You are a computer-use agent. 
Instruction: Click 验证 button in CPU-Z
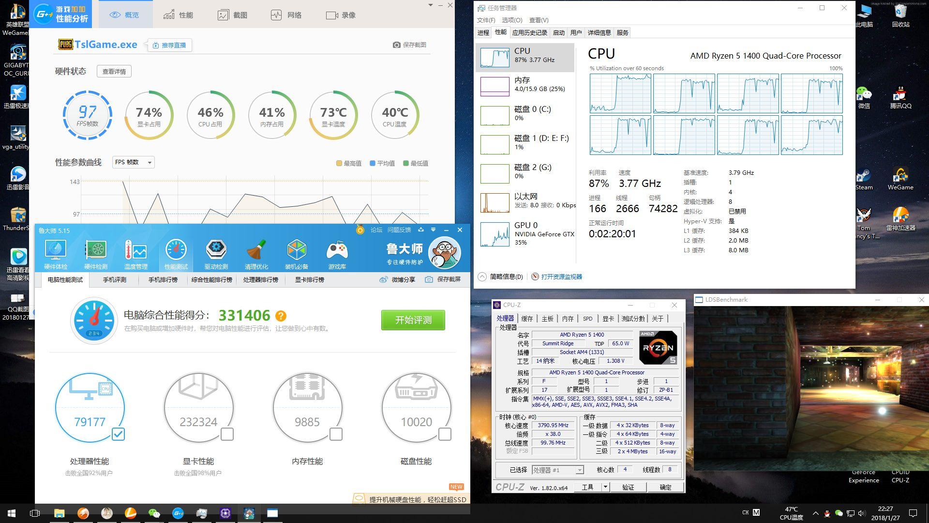point(628,487)
